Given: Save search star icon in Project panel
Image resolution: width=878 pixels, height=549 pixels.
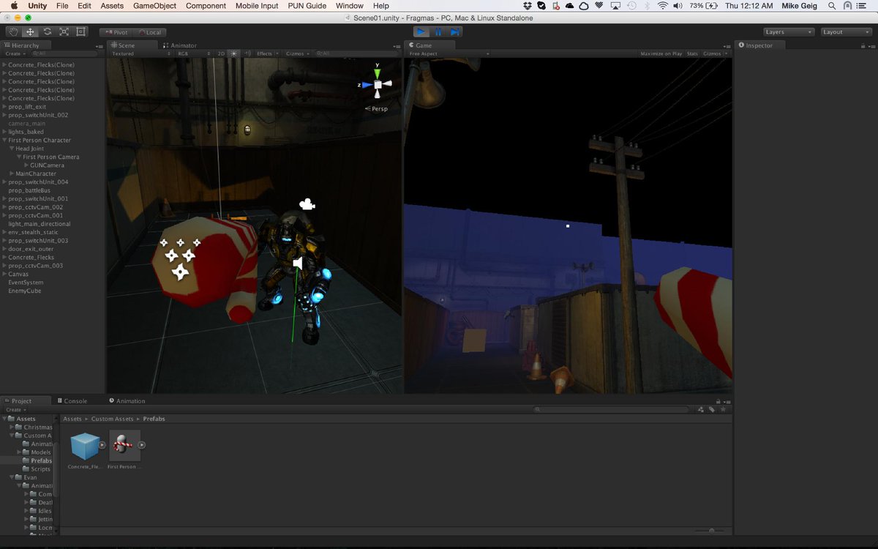Looking at the screenshot, I should coord(722,410).
